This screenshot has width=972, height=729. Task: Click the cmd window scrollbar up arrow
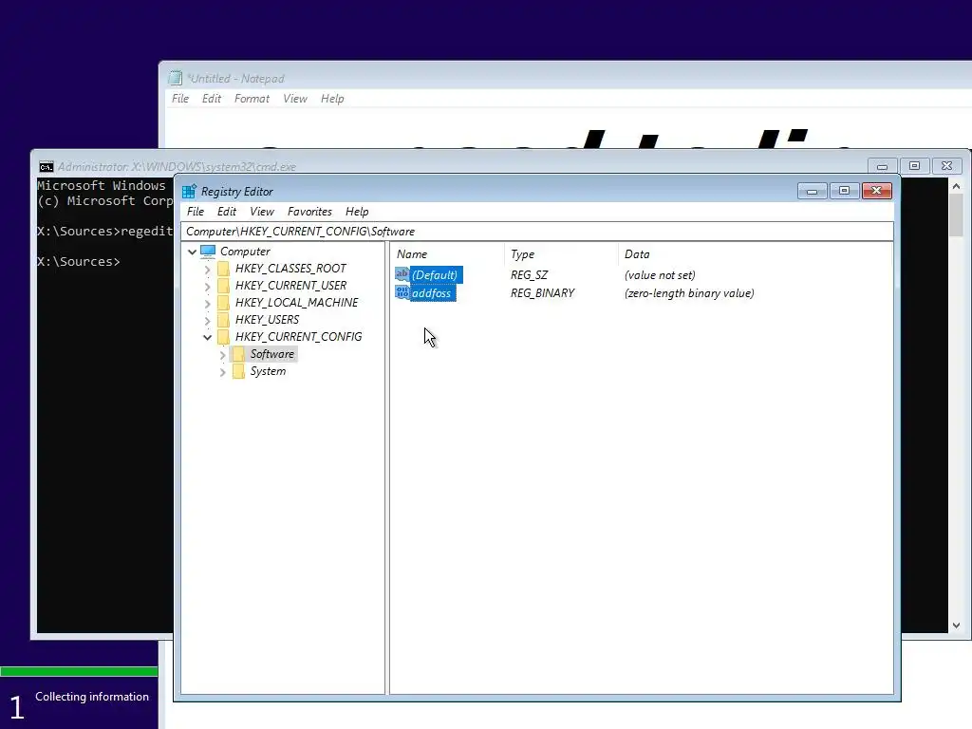957,186
